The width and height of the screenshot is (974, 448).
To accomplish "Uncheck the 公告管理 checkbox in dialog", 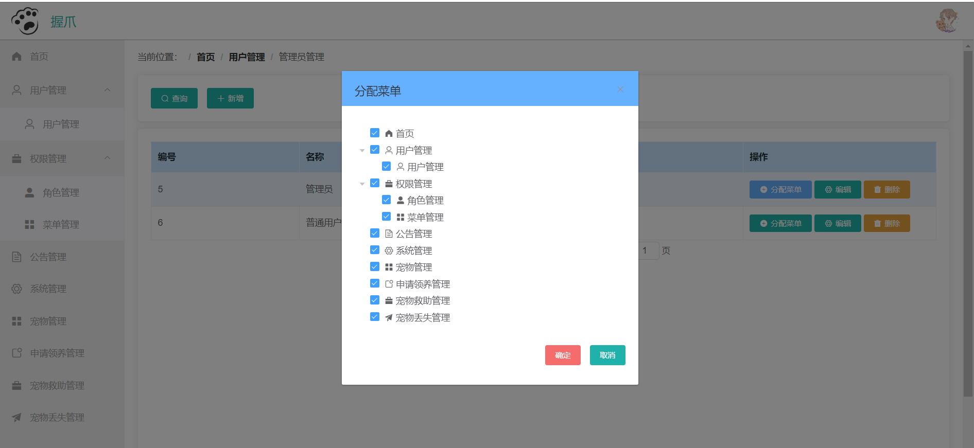I will [x=375, y=233].
